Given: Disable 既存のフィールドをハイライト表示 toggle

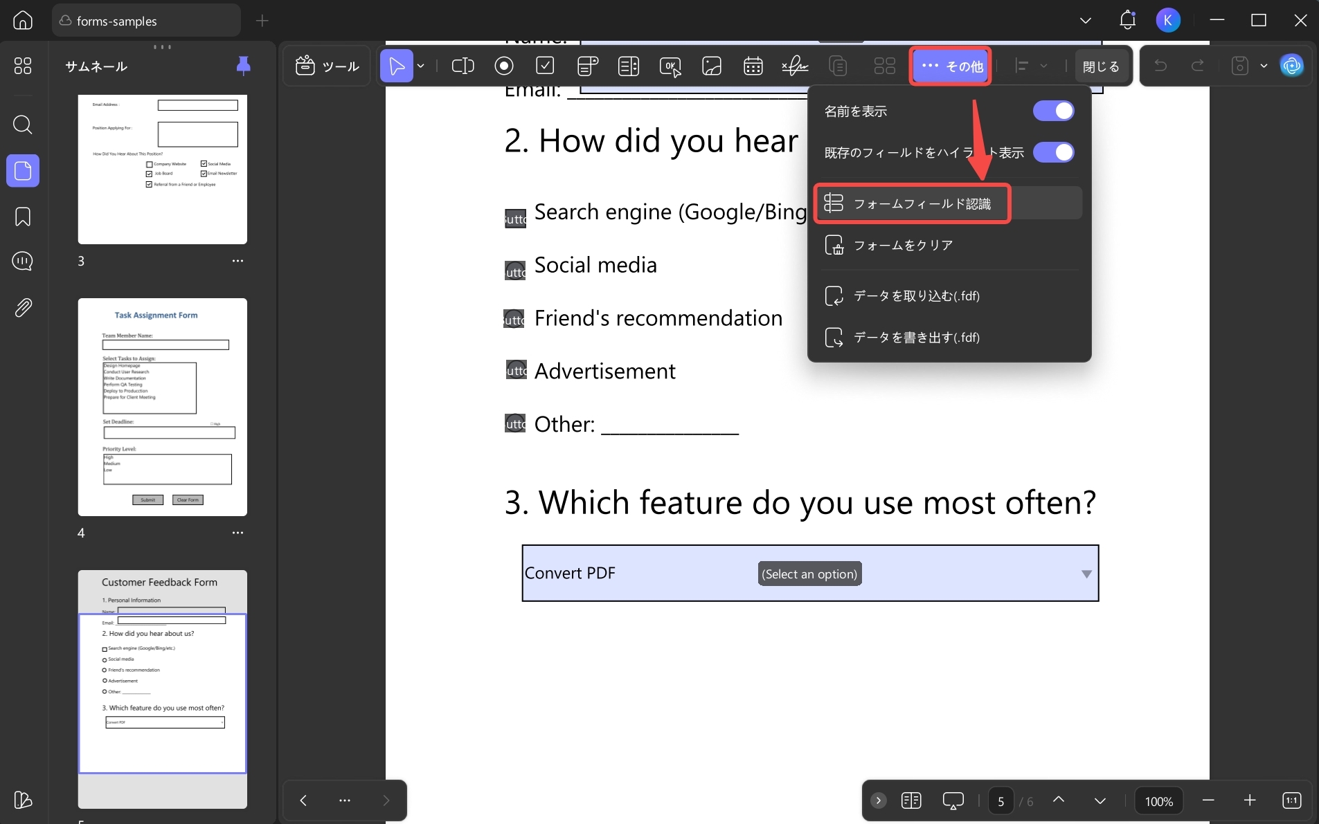Looking at the screenshot, I should pos(1053,152).
